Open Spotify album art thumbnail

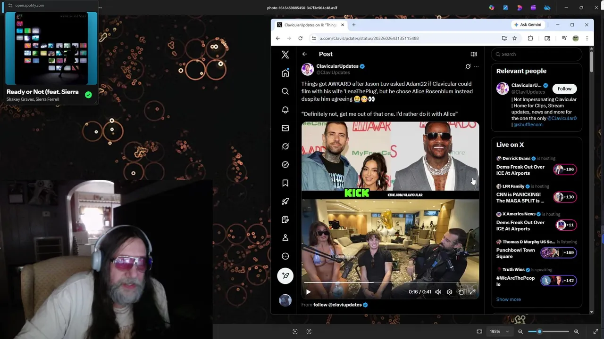click(x=51, y=48)
